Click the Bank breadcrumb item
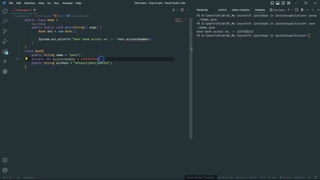320x180 pixels. (58, 15)
